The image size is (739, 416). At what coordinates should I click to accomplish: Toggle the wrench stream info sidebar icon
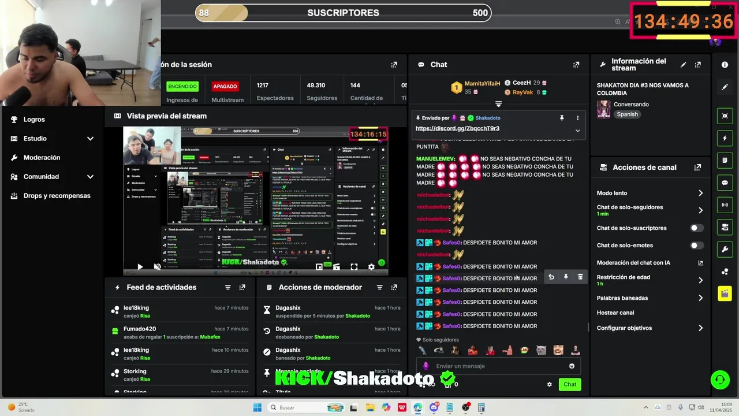click(x=725, y=249)
